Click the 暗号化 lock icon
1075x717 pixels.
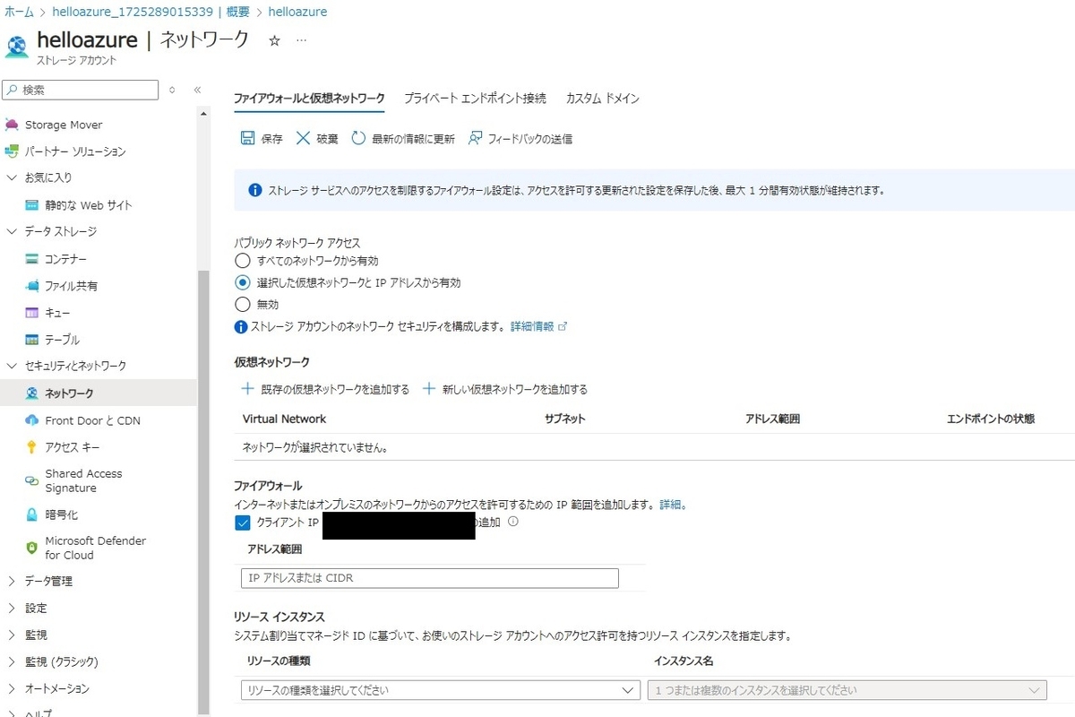point(32,514)
